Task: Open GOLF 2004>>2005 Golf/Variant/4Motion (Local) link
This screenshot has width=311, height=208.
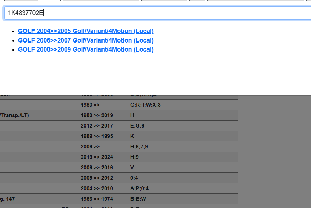Action: 86,31
